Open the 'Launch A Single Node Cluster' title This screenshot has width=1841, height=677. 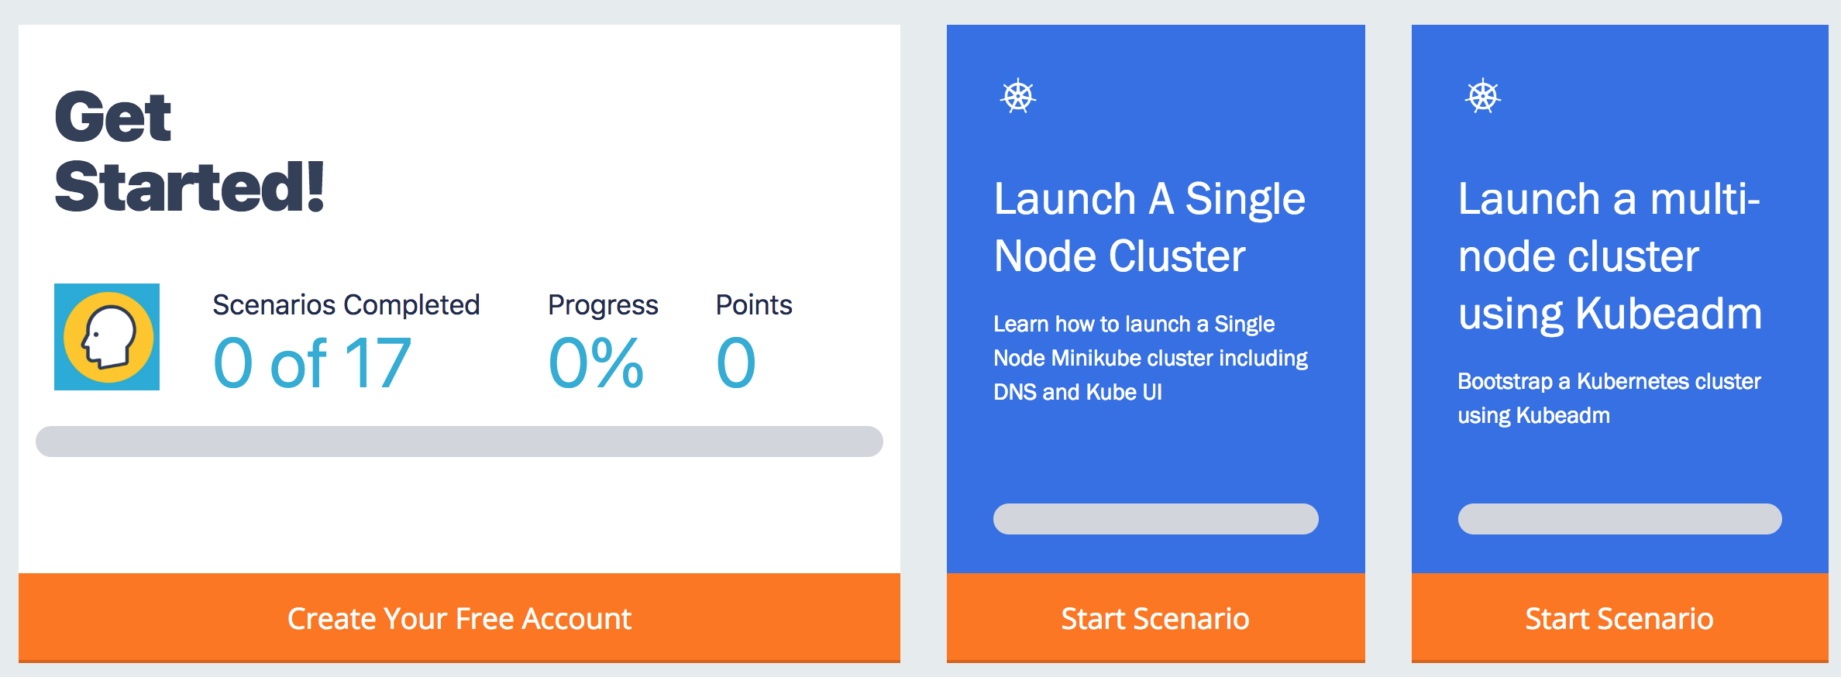coord(1150,227)
